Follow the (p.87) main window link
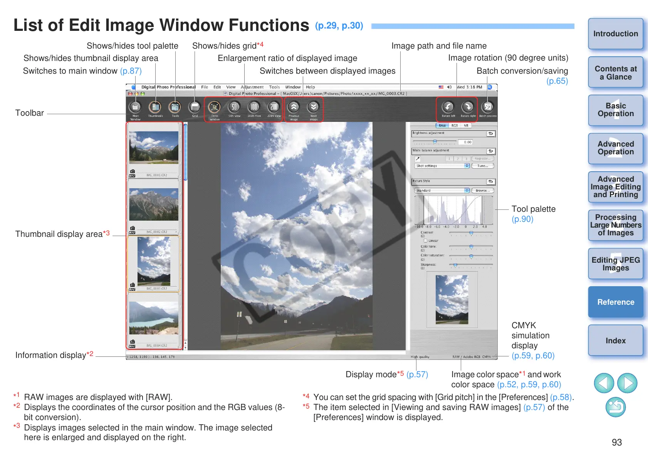This screenshot has width=648, height=459. pyautogui.click(x=131, y=71)
